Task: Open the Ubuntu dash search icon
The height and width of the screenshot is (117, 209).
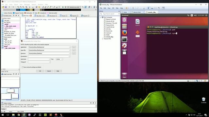Action: (124, 20)
